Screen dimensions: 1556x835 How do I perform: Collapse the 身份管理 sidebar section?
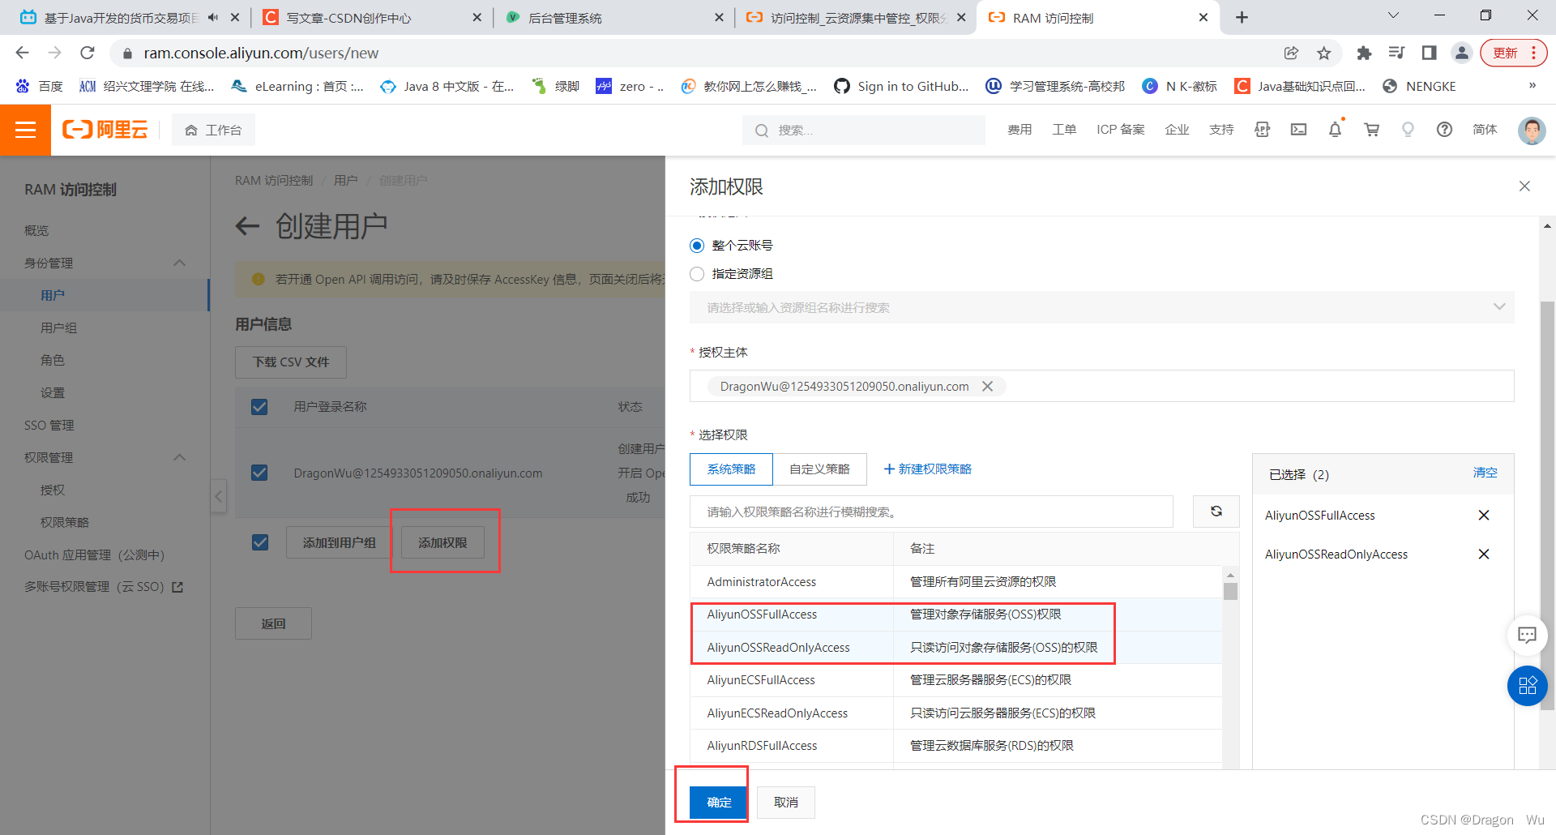click(180, 263)
